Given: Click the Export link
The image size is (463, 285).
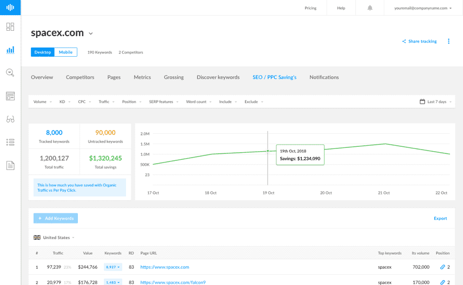Looking at the screenshot, I should 440,218.
